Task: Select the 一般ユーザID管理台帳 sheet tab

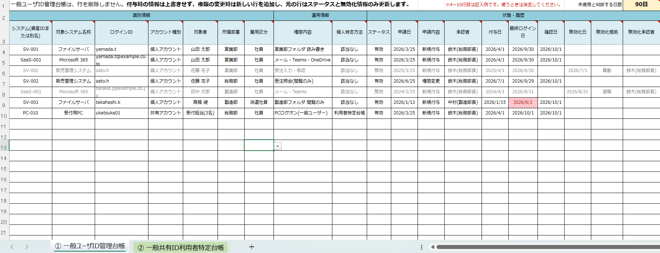Action: [x=90, y=246]
